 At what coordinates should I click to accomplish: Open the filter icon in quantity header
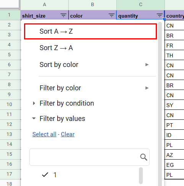[160, 15]
